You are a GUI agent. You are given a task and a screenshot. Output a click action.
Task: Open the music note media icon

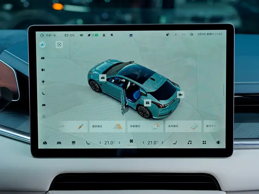[x=190, y=142]
